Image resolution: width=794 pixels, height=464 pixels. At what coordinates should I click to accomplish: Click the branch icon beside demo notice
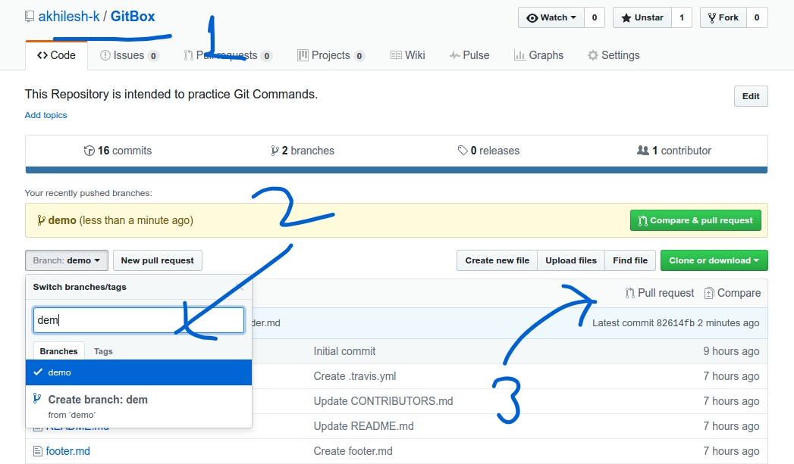(x=41, y=220)
